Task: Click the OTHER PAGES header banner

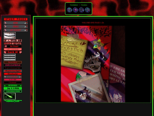Action: tap(16, 19)
